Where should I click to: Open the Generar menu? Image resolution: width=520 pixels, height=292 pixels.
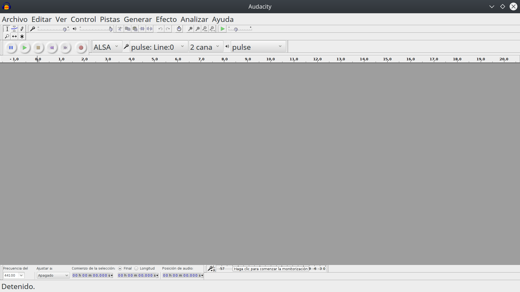138,19
